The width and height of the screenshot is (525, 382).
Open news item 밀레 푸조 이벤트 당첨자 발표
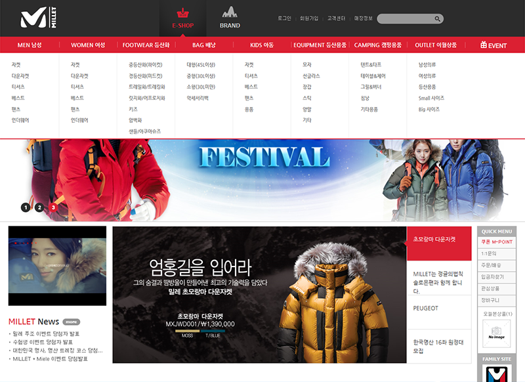coord(46,334)
